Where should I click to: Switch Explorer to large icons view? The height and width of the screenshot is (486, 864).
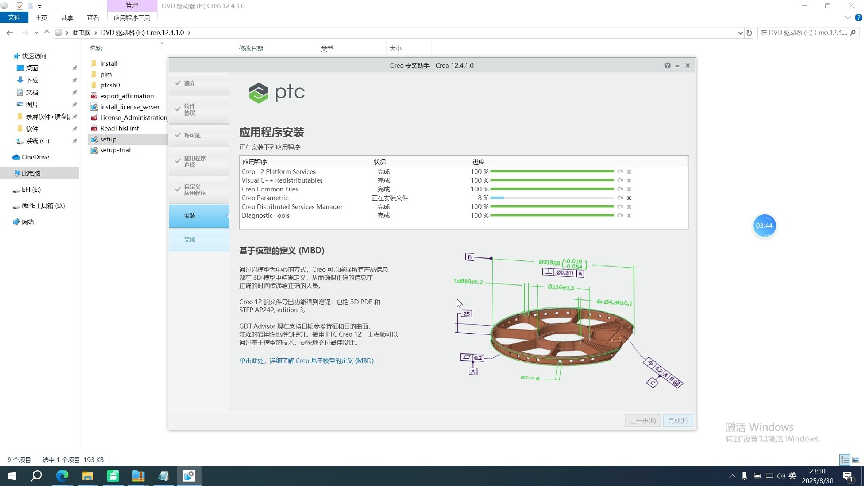point(855,460)
